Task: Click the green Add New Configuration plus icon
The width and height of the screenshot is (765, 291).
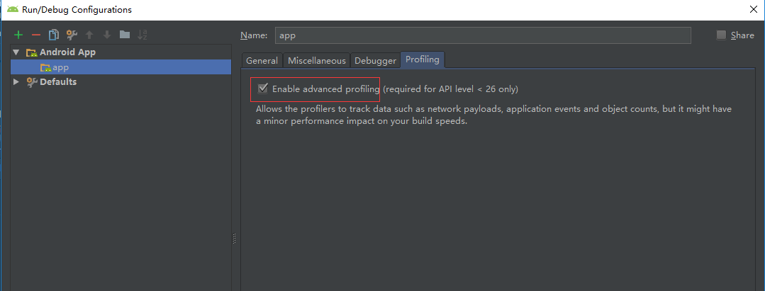Action: point(18,35)
